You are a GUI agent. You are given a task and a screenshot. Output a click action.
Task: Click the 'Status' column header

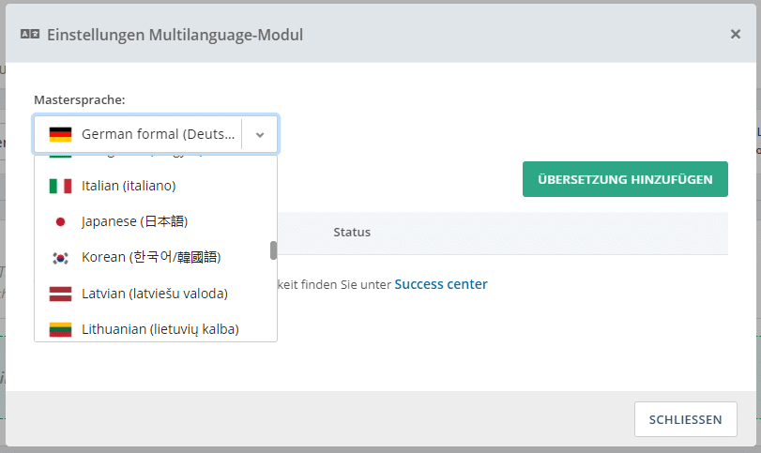[352, 232]
